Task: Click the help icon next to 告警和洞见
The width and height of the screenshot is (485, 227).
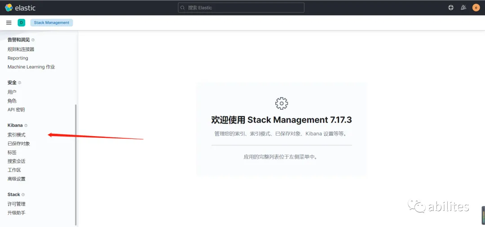Action: coord(33,40)
